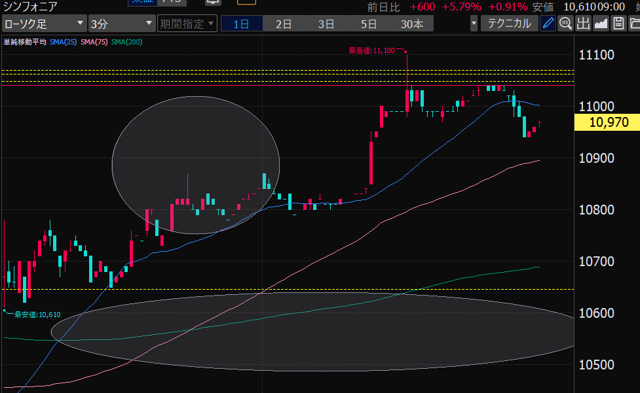
Task: Select the 5日 range tab
Action: tap(369, 24)
